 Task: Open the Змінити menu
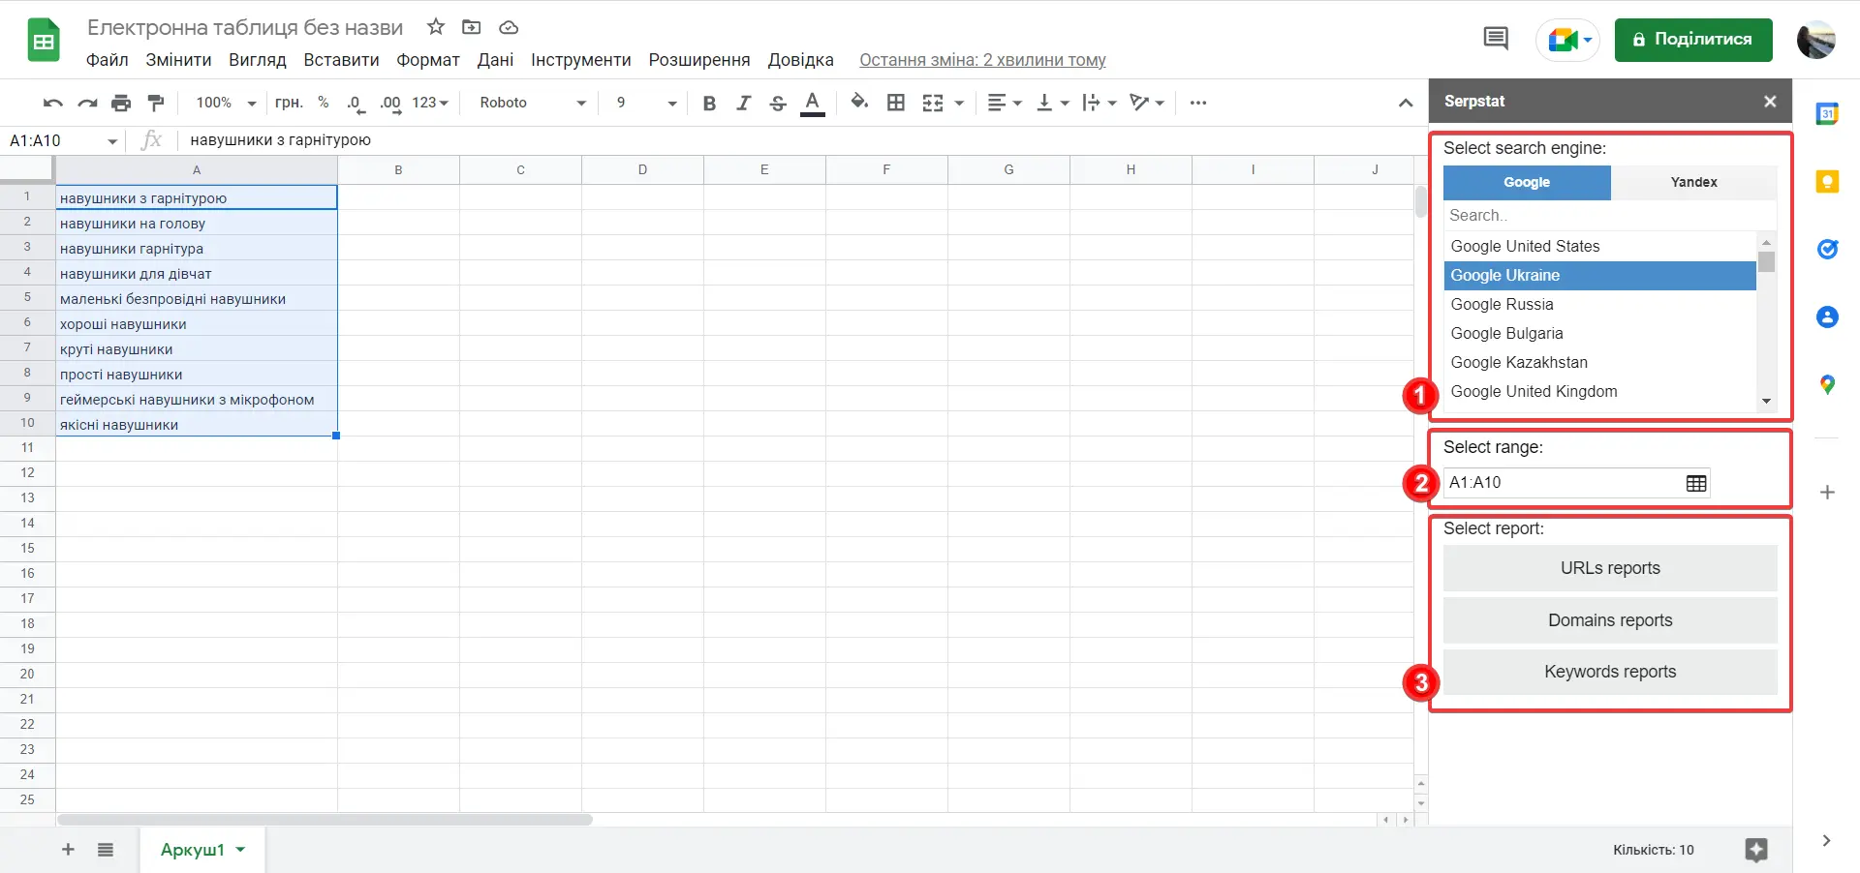point(178,60)
